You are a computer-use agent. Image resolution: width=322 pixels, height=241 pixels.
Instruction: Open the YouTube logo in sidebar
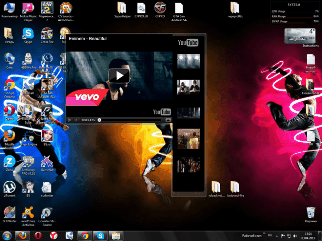tap(188, 43)
